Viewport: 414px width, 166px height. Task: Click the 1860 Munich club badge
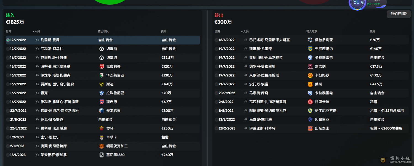(x=101, y=155)
